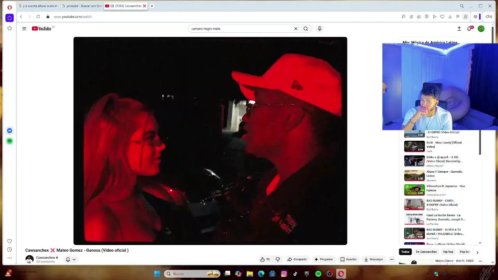
Task: Open the Cawsanchex channel name link
Action: (x=46, y=257)
